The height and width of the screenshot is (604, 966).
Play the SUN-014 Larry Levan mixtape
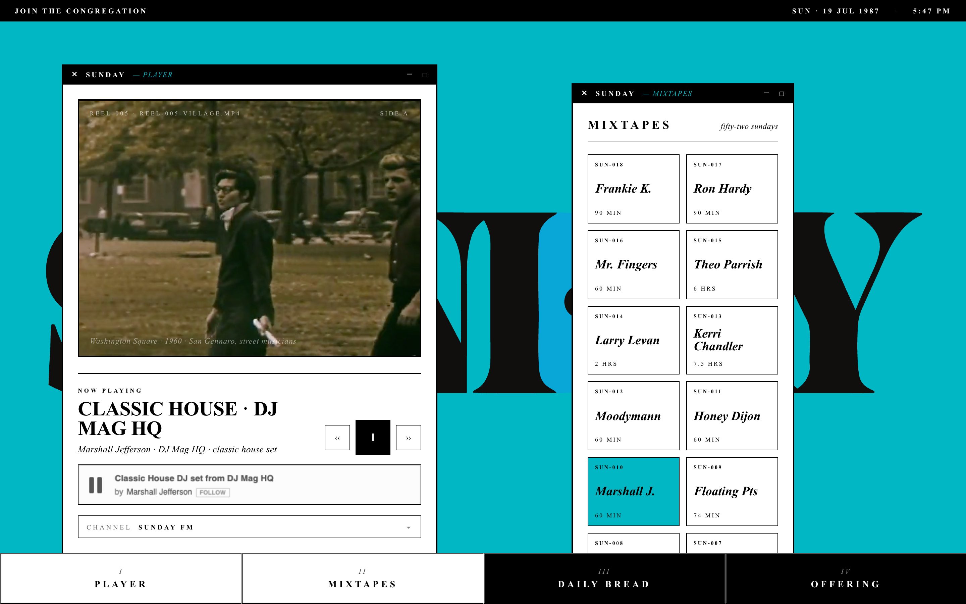click(633, 340)
